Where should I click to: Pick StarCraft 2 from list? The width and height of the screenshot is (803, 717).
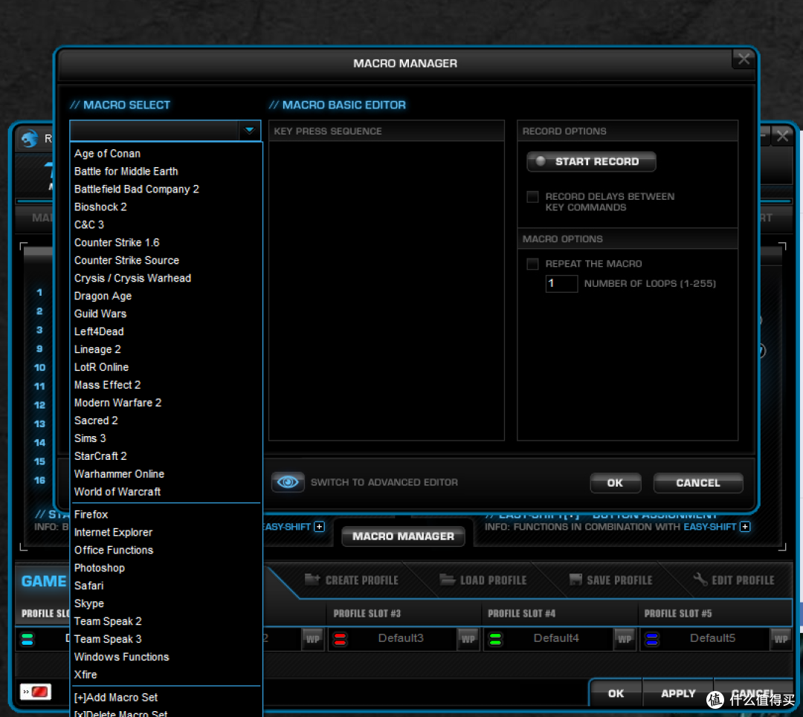tap(100, 456)
